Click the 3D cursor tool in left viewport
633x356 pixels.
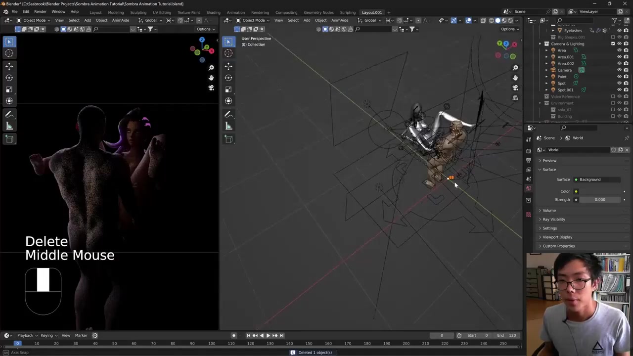pos(9,53)
